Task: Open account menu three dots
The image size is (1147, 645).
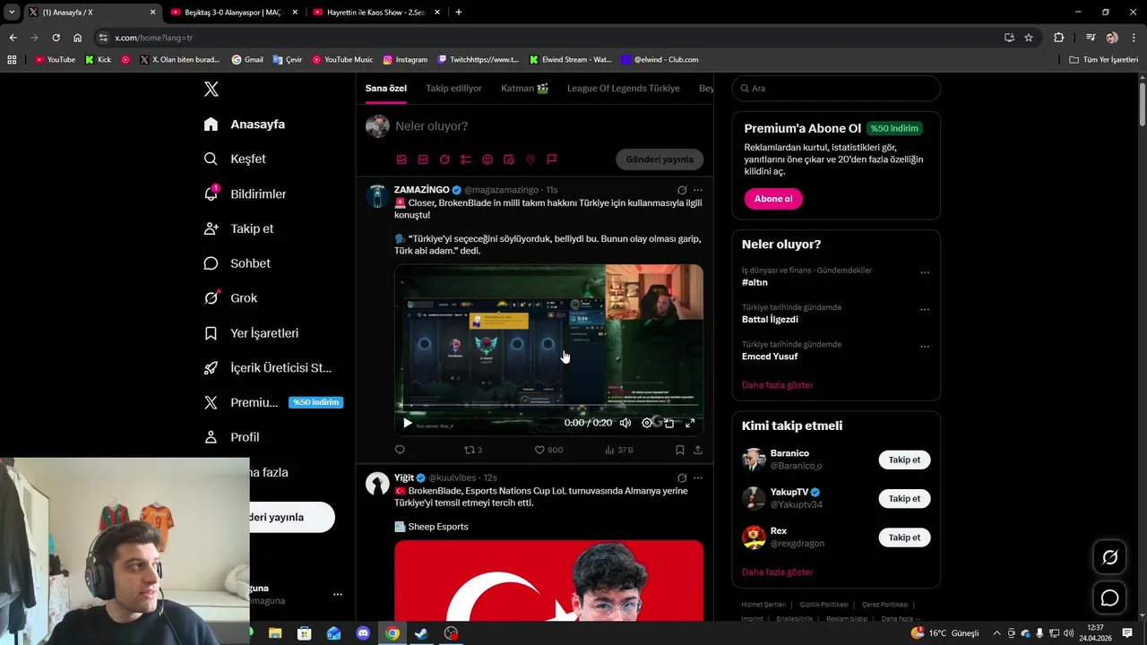Action: click(x=338, y=594)
